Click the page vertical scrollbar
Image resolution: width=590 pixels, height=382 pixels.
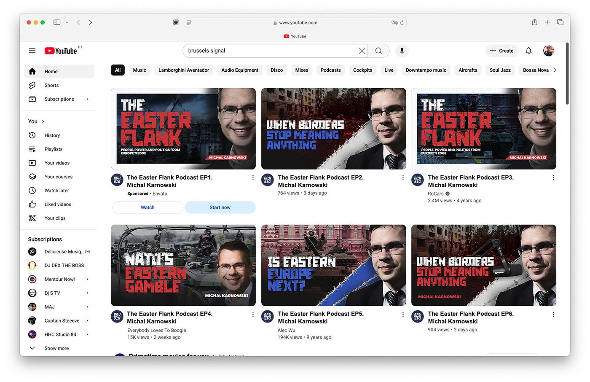pos(567,74)
